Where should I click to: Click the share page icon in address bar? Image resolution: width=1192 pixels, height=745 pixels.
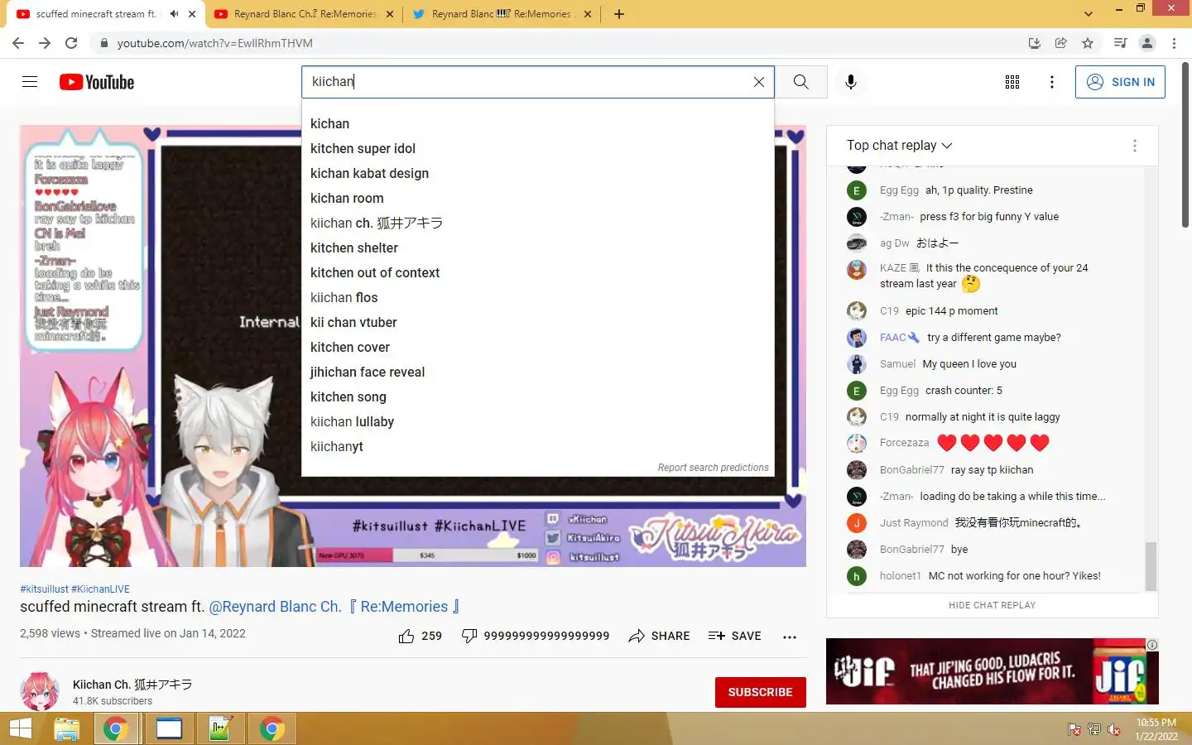pos(1060,43)
